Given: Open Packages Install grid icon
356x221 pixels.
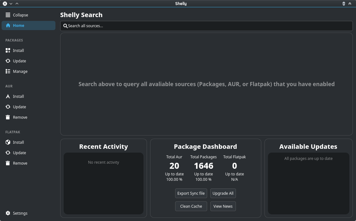Looking at the screenshot, I should tap(8, 50).
